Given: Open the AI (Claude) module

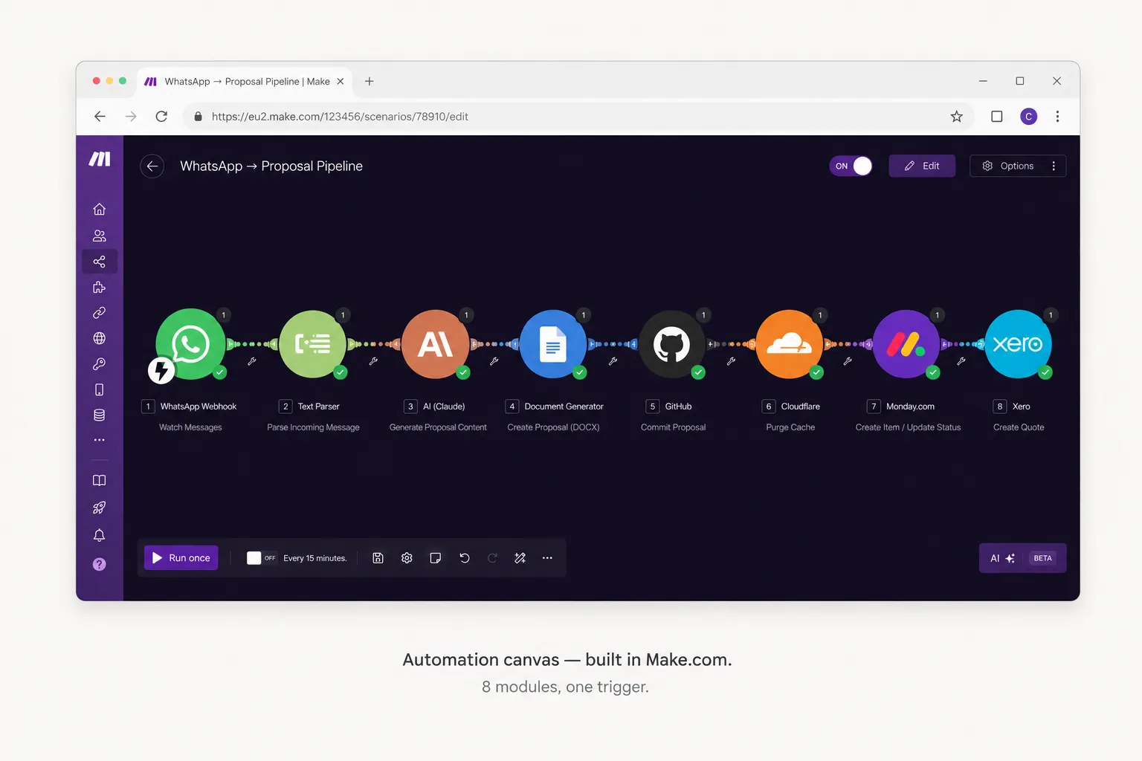Looking at the screenshot, I should pos(436,344).
